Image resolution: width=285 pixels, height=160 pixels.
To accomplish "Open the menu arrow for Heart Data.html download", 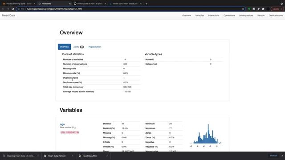I will click(107, 156).
